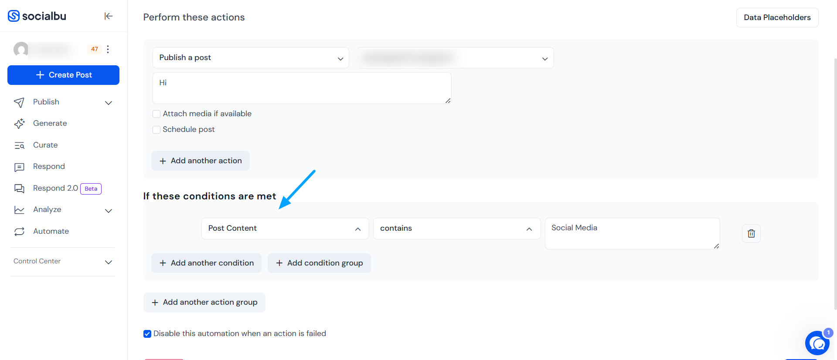Screen dimensions: 837x360
Task: Click Add another condition
Action: click(206, 263)
